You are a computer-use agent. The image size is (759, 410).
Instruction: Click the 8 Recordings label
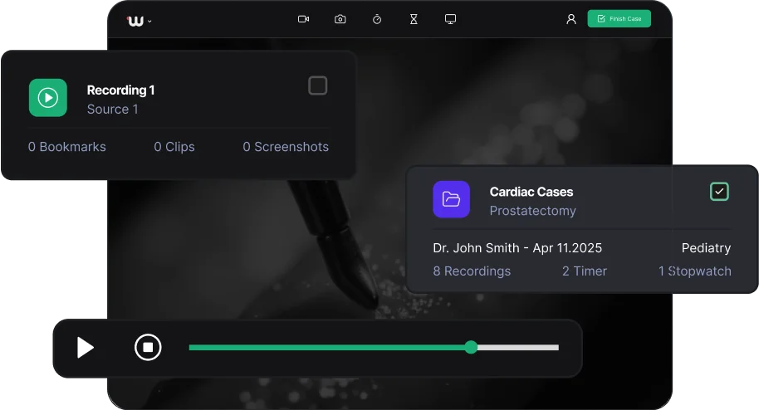(472, 271)
